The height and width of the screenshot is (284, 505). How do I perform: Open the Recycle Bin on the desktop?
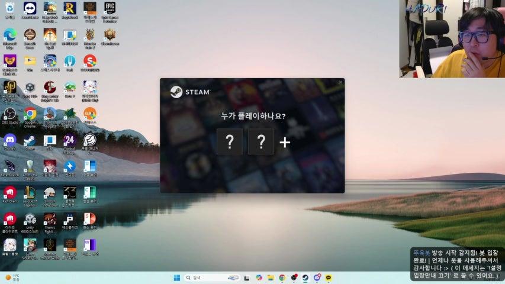[10, 10]
